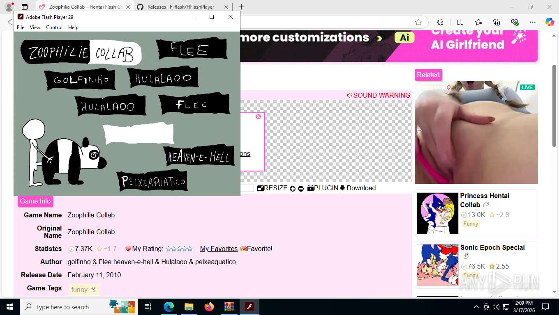
Task: Open the notification center icon
Action: [x=545, y=307]
